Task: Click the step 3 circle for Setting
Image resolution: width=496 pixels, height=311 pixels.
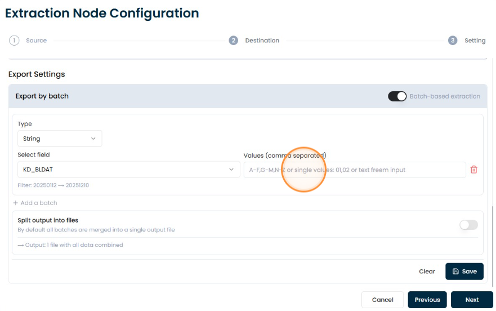Action: pos(453,41)
